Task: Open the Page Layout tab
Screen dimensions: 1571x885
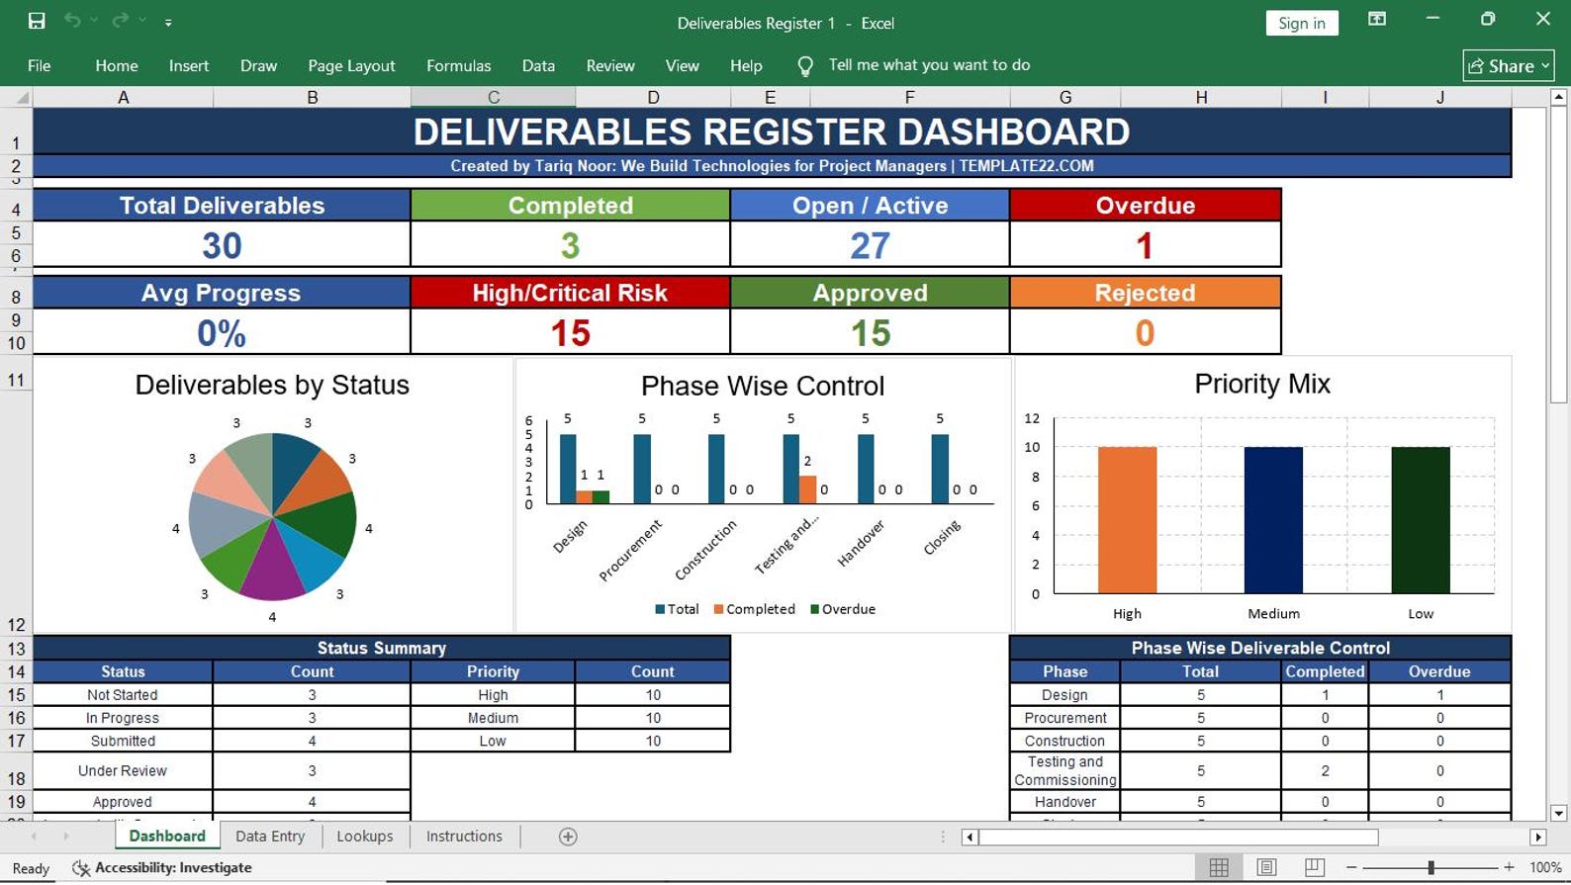Action: (351, 65)
